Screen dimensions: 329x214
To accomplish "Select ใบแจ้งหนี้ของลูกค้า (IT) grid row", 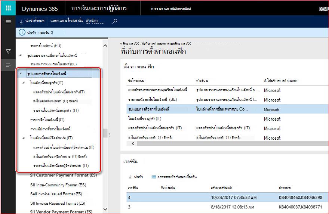I will pos(228,119).
